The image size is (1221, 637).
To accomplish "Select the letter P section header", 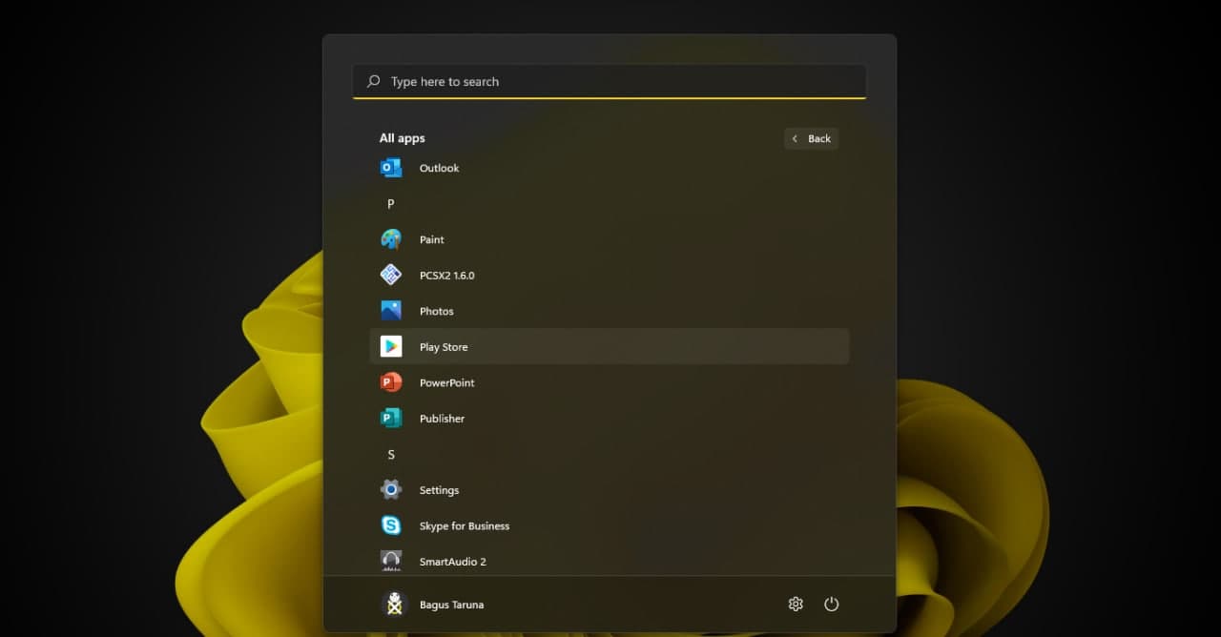I will point(390,203).
